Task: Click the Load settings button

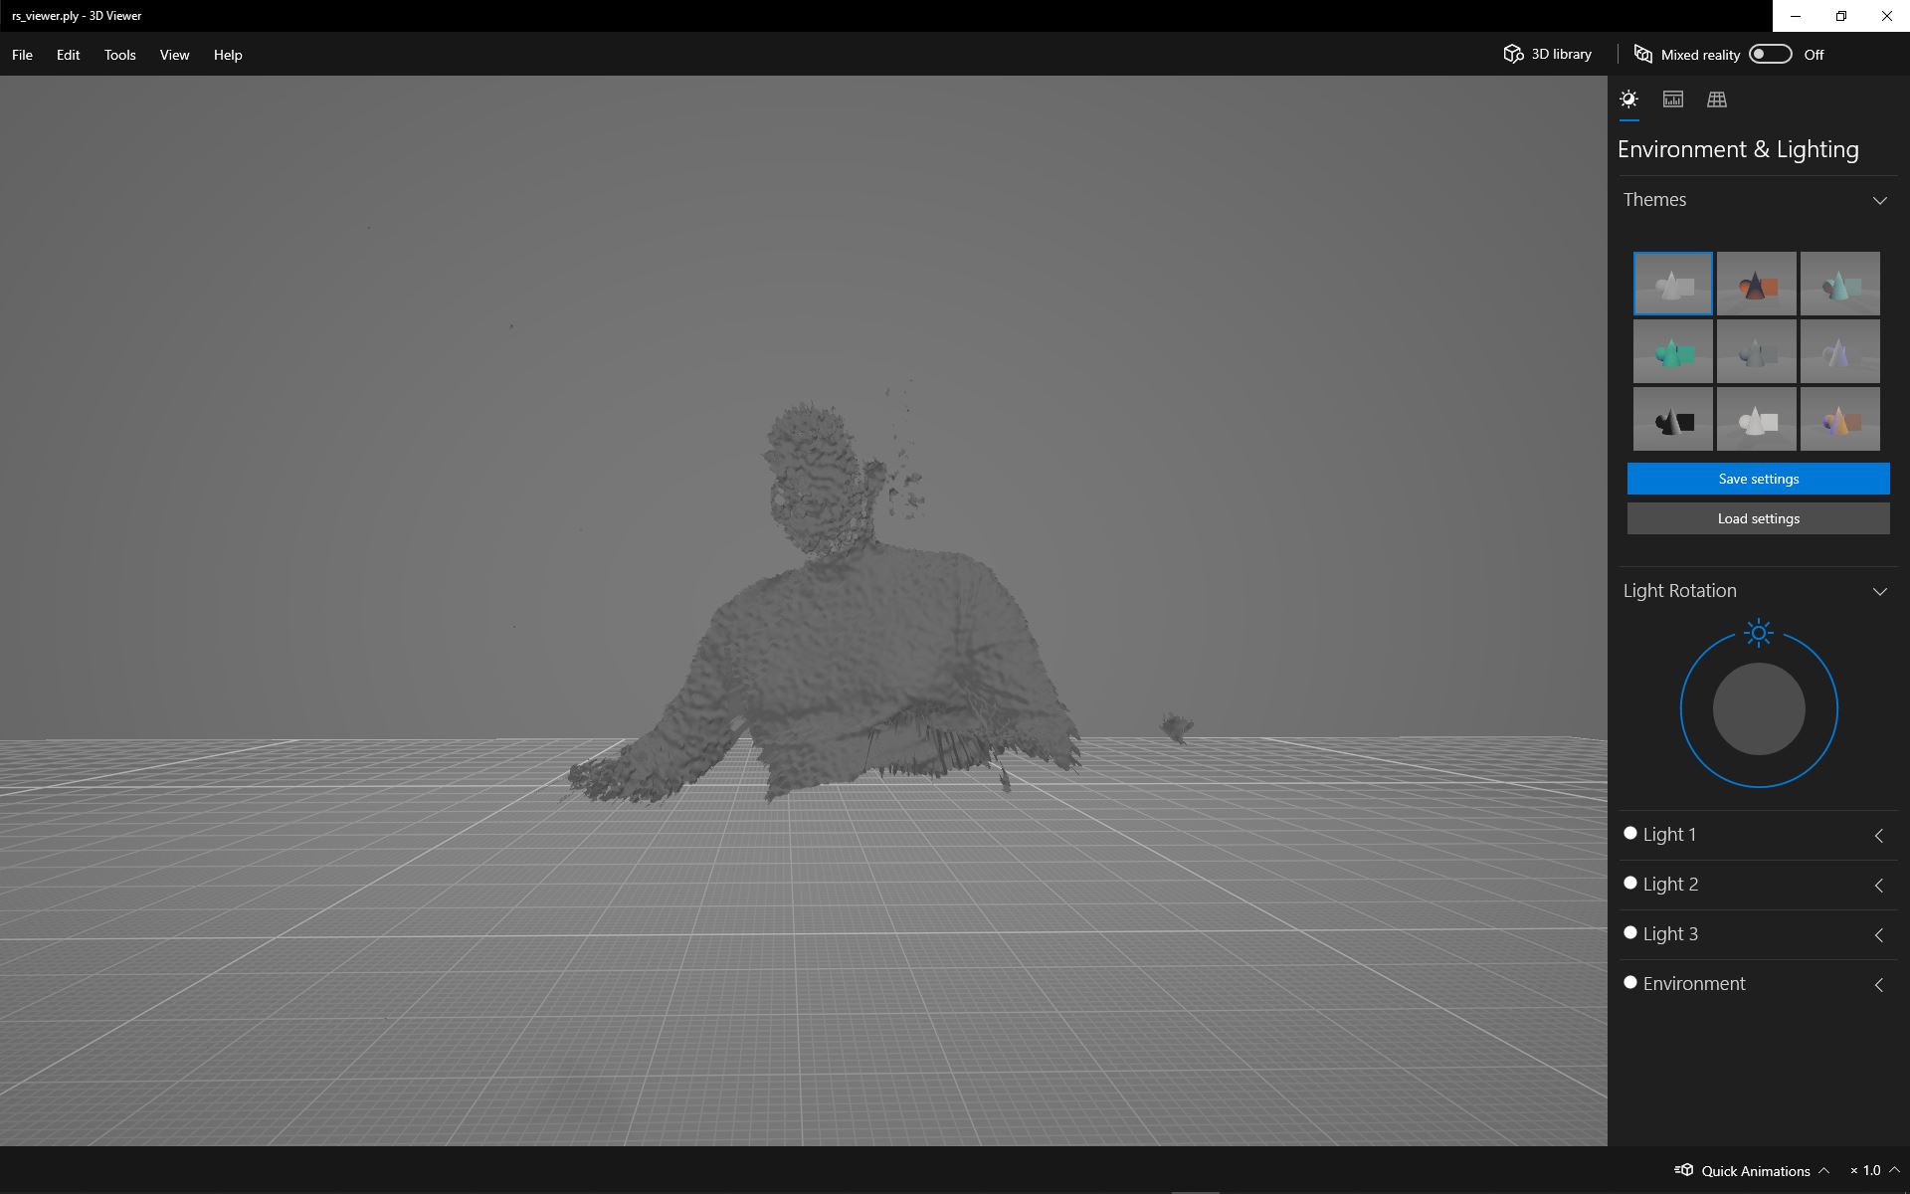Action: tap(1758, 517)
